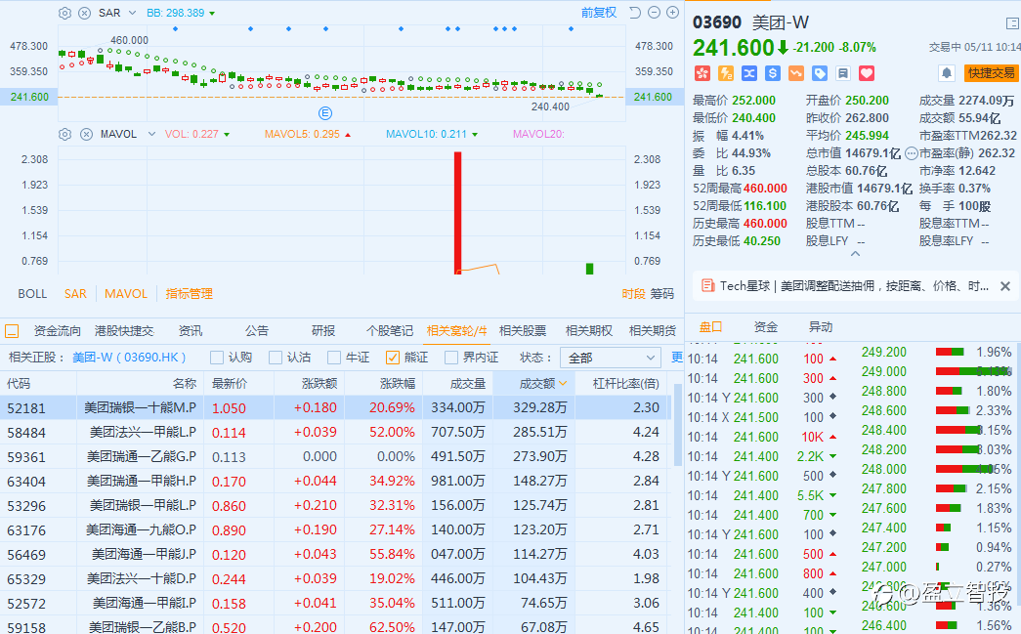Open 指标管理 indicator management
Viewport: 1021px width, 634px height.
(190, 294)
